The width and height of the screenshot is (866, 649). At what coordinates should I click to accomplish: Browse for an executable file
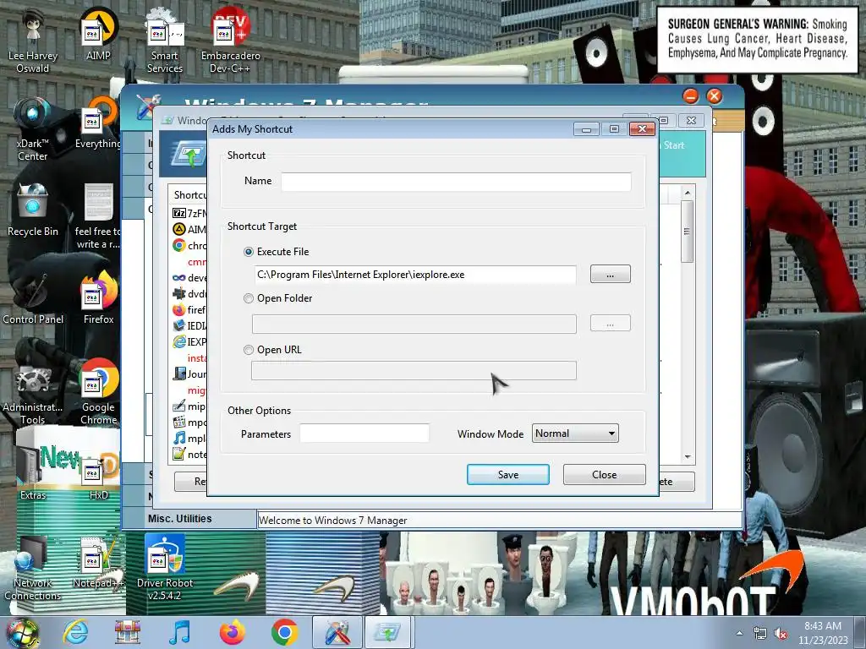point(611,275)
